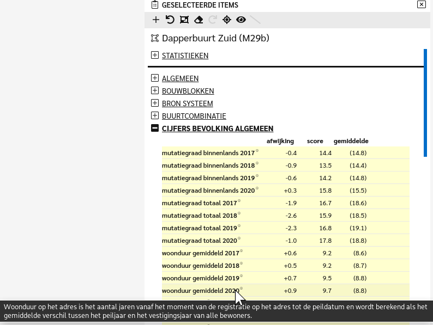Click info icon after mutatiegraad binnenlands 2019
Screen dimensions: 433x325
[257, 176]
